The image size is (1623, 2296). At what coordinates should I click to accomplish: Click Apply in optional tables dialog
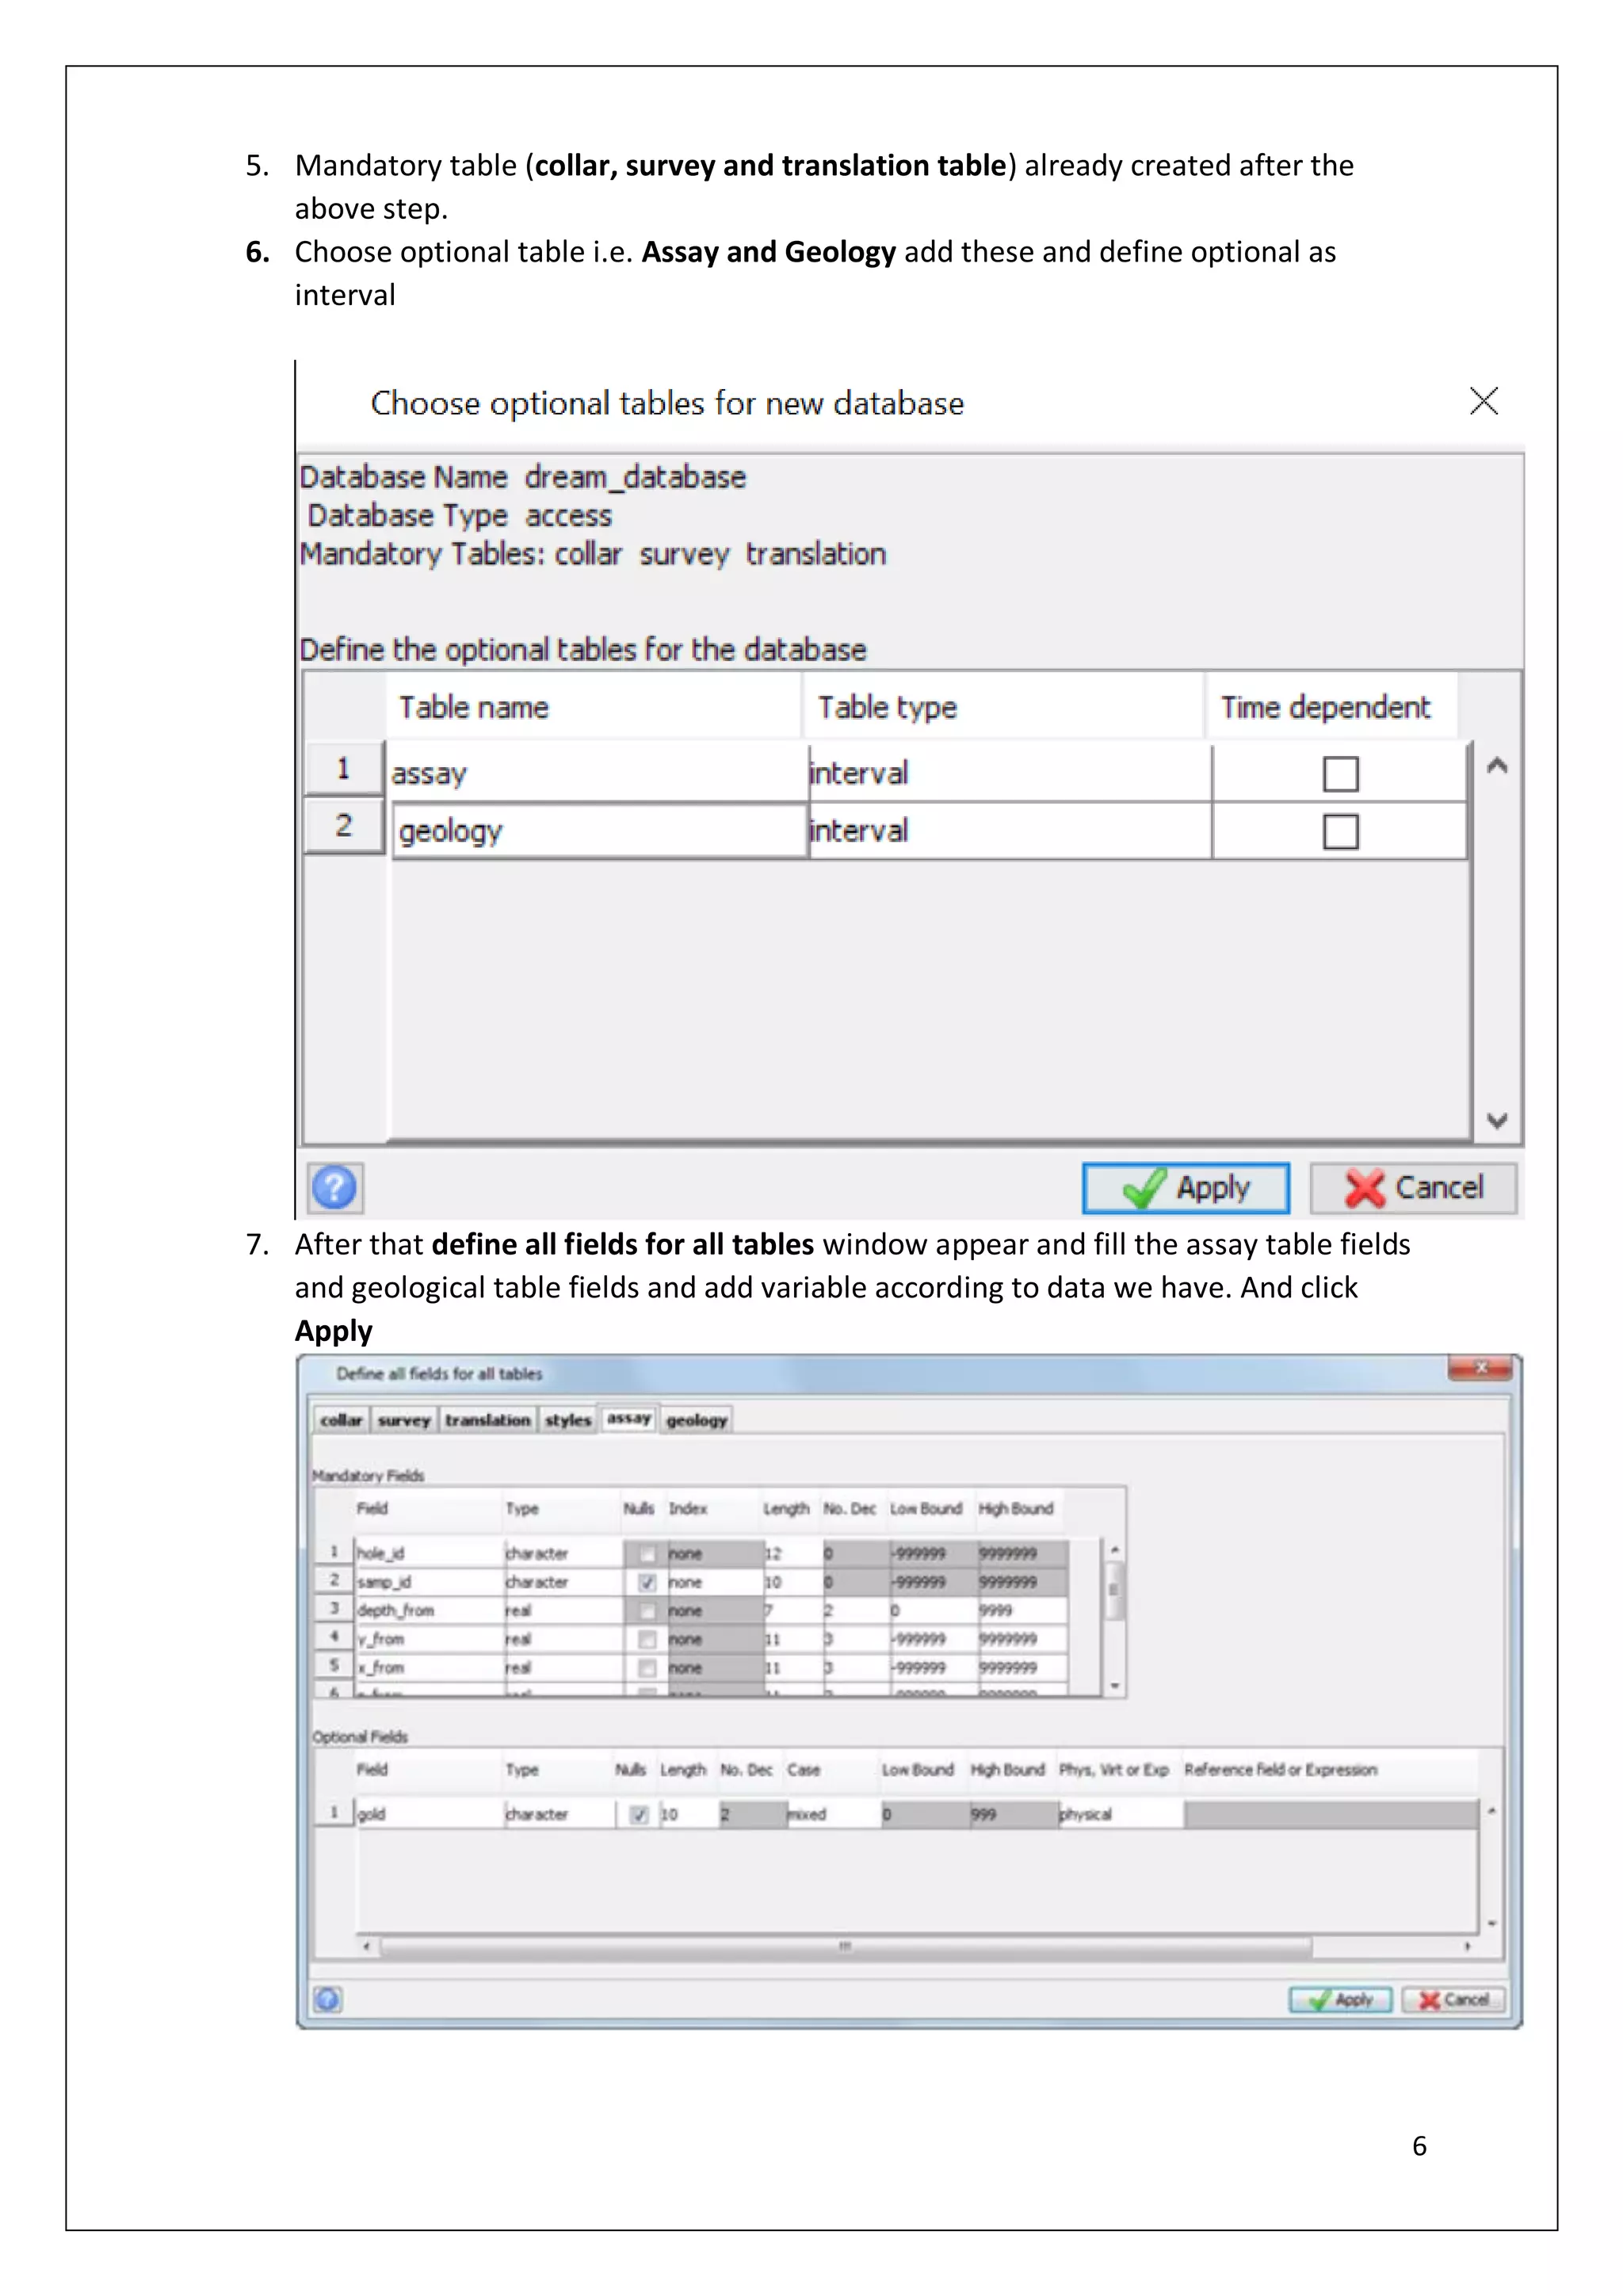click(x=1185, y=1188)
